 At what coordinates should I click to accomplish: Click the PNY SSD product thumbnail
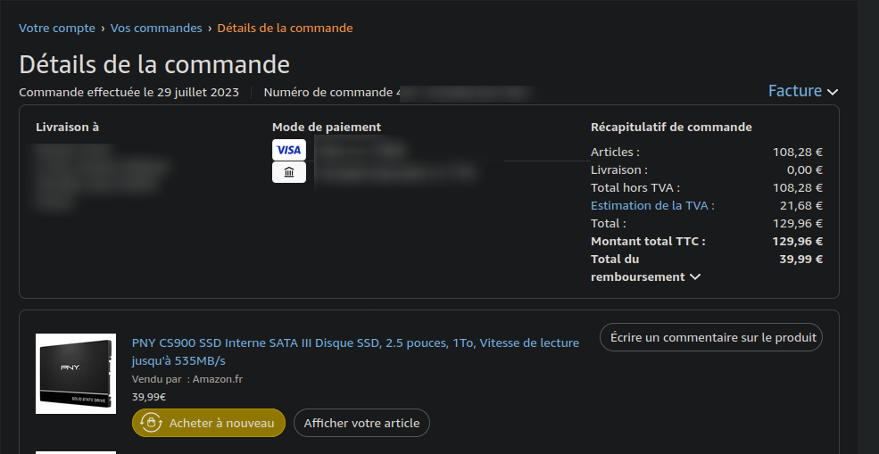click(76, 374)
